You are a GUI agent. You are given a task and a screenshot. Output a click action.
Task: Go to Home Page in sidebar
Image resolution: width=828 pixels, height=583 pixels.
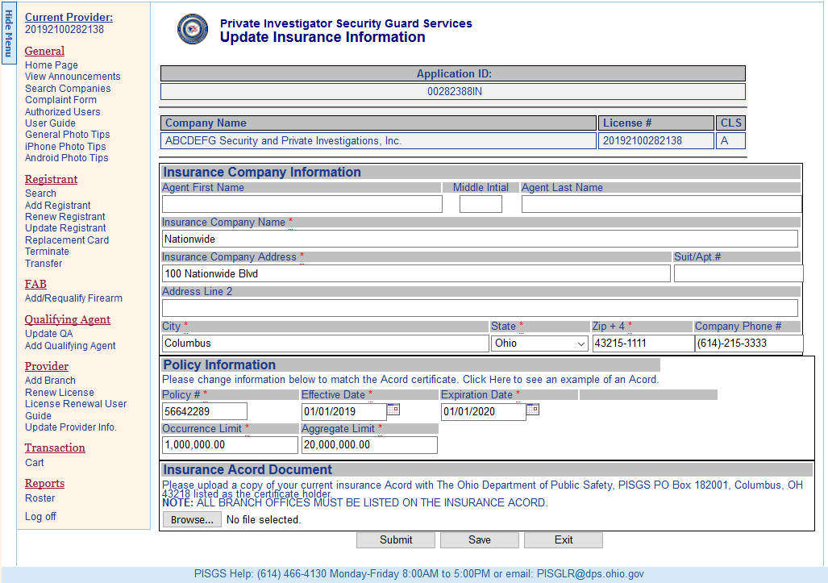tap(52, 65)
